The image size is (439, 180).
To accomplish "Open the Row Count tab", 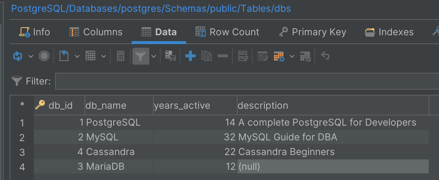I will click(x=227, y=32).
